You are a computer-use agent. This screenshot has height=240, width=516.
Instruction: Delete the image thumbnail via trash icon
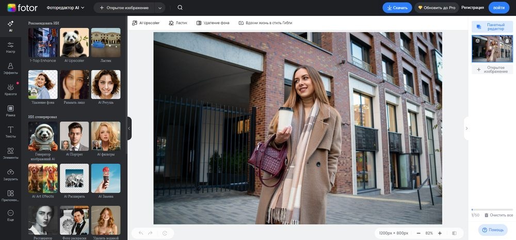pos(507,41)
